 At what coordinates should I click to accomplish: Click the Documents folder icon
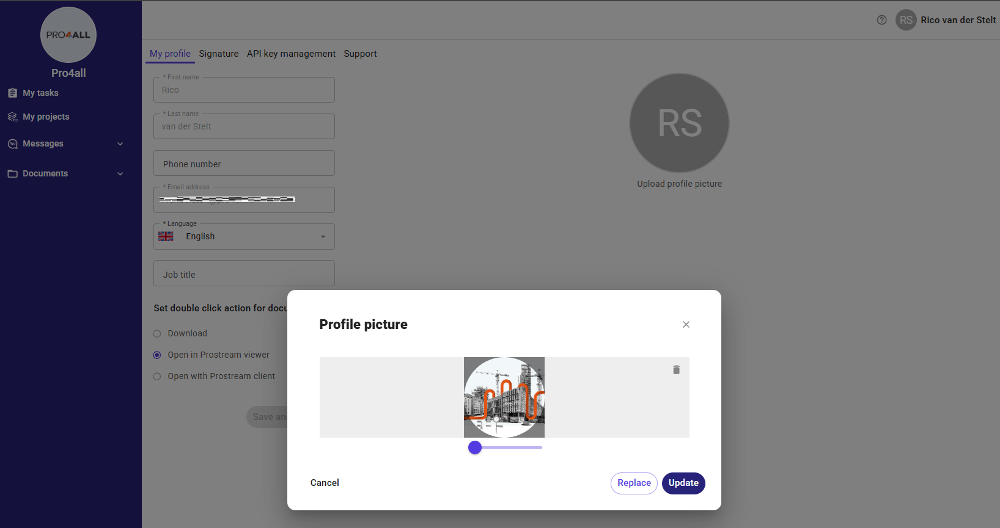(12, 174)
